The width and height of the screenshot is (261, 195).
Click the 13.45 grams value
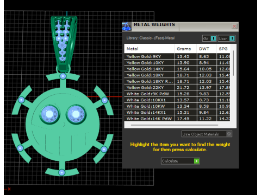tap(183, 56)
